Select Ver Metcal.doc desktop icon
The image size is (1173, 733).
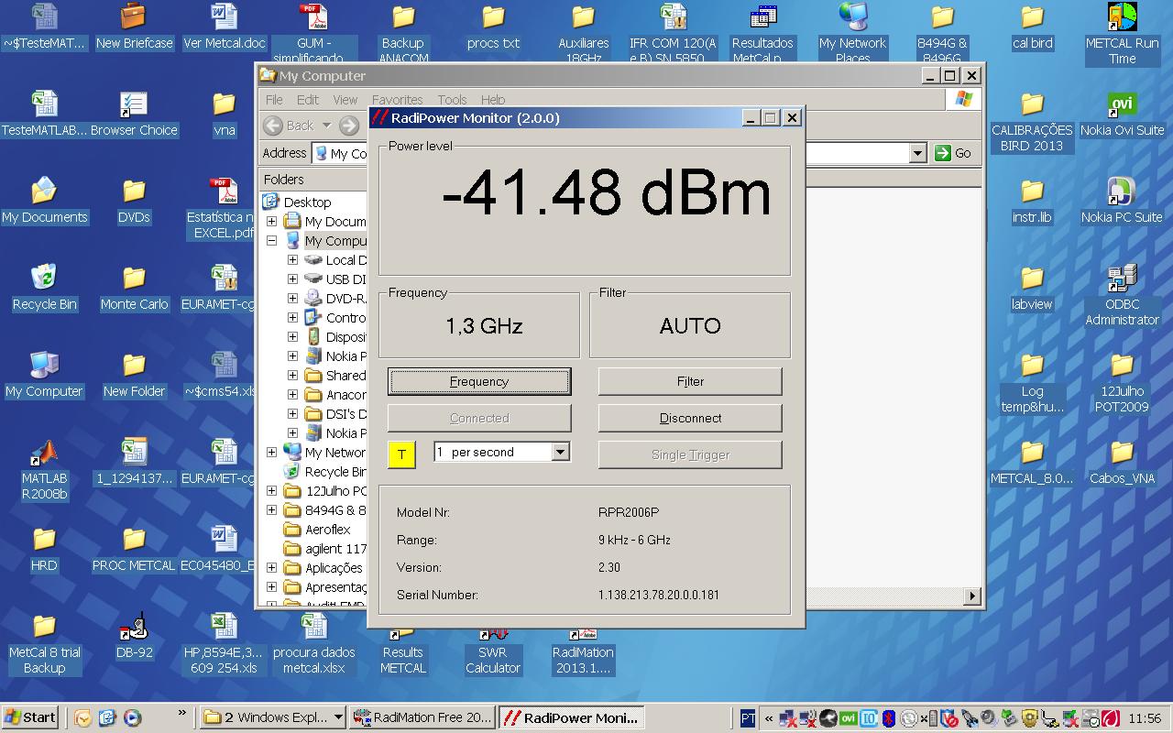(224, 27)
